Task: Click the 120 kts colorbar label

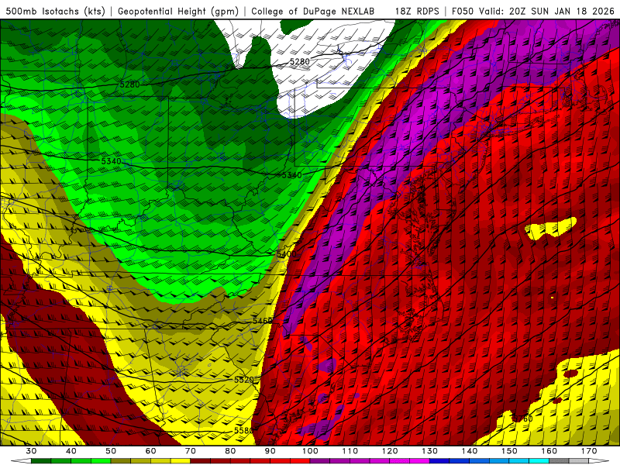Action: point(390,451)
